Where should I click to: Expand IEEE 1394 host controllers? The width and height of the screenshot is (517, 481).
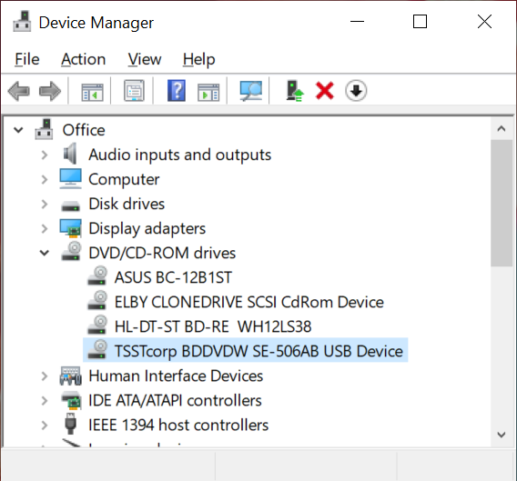pyautogui.click(x=45, y=425)
